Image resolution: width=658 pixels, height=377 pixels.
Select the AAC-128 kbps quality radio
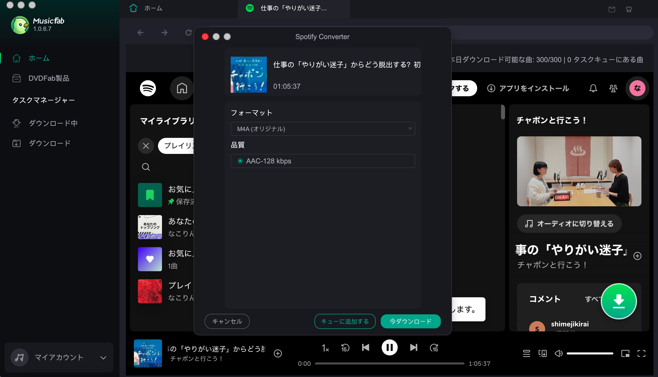pos(240,161)
